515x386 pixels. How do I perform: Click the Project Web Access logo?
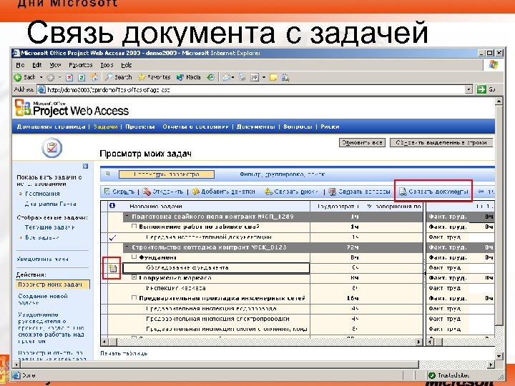click(72, 109)
